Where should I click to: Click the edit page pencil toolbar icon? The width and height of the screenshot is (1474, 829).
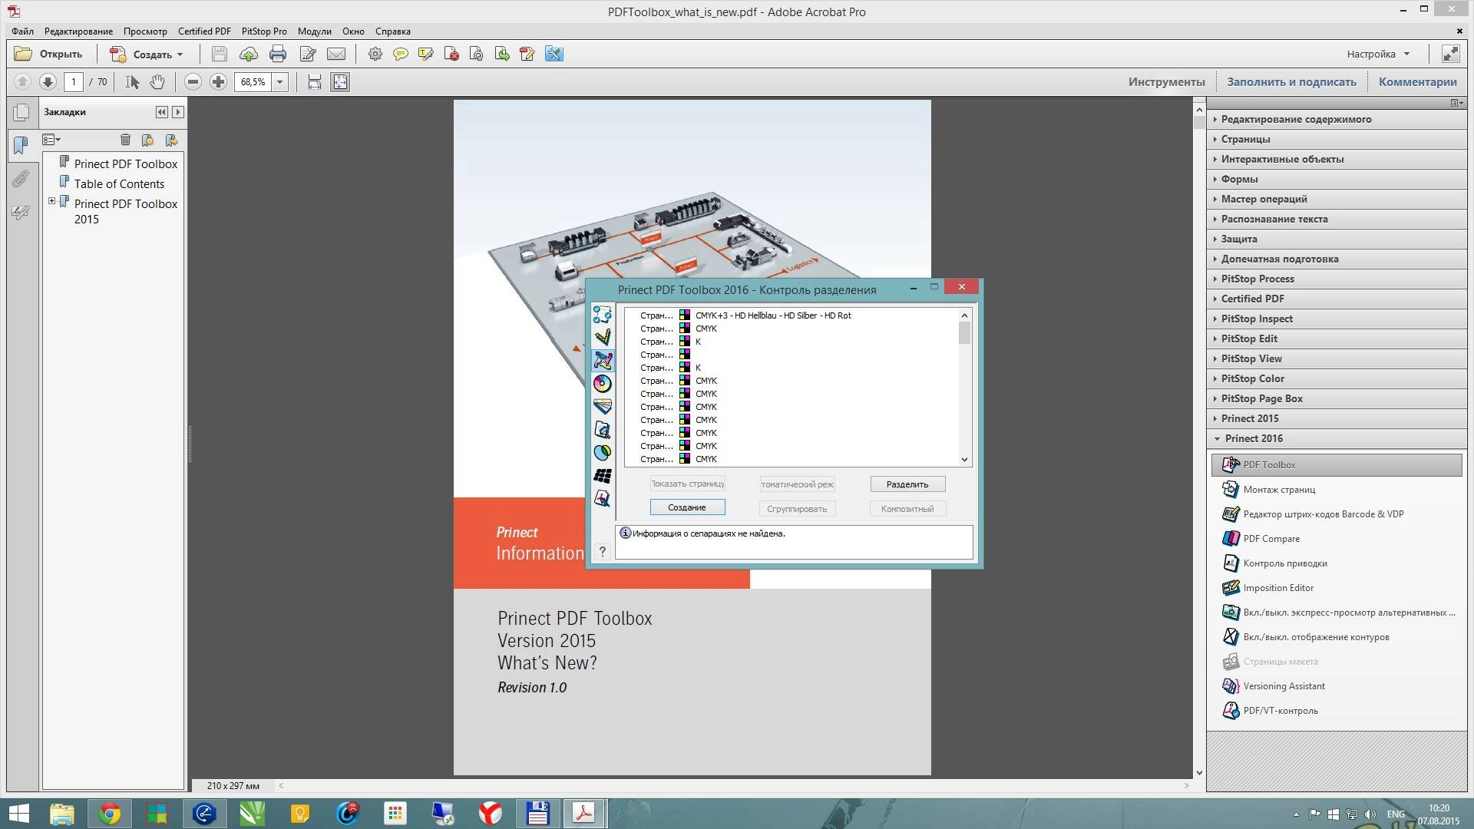(x=308, y=54)
